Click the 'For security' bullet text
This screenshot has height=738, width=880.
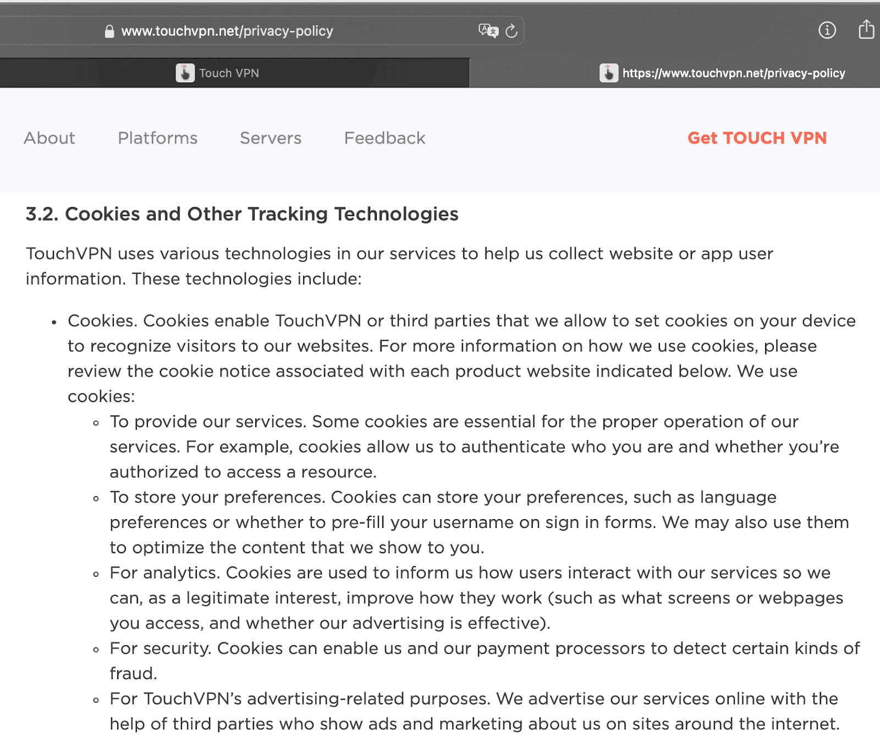click(485, 660)
